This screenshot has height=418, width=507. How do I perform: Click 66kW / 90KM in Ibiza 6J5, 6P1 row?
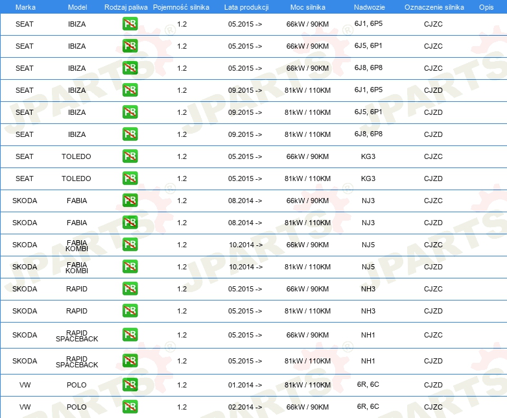pos(307,46)
